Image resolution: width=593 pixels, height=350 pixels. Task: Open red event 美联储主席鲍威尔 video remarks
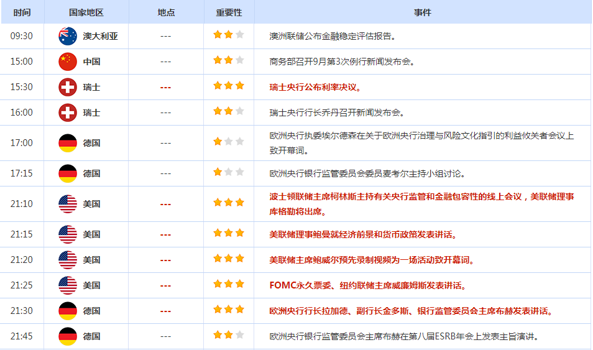pyautogui.click(x=372, y=260)
